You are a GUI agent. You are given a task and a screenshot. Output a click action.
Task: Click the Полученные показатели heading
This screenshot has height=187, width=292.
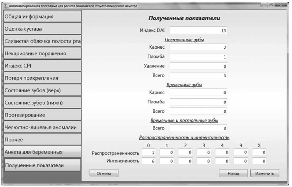click(184, 18)
